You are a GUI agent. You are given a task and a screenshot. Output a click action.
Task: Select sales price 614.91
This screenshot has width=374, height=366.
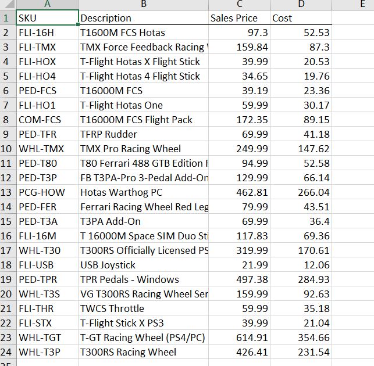click(239, 338)
